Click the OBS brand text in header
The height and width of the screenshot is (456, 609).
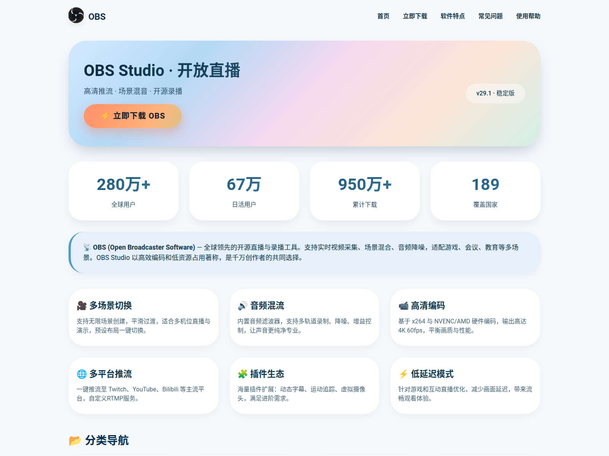[97, 17]
